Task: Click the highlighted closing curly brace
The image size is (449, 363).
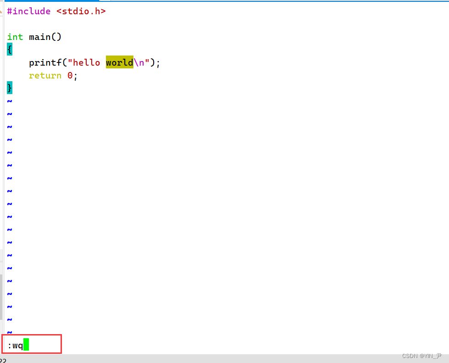Action: 10,88
